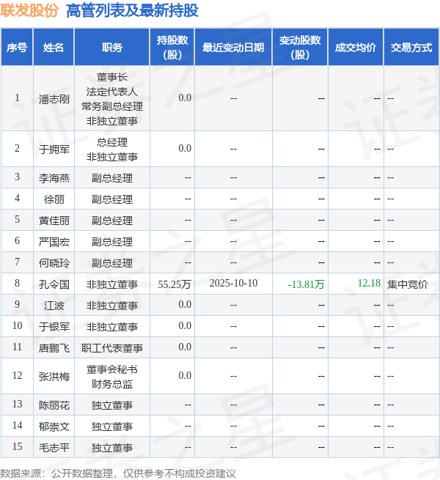Click 张洪梅's holding value 0.0
The height and width of the screenshot is (480, 440).
click(185, 375)
